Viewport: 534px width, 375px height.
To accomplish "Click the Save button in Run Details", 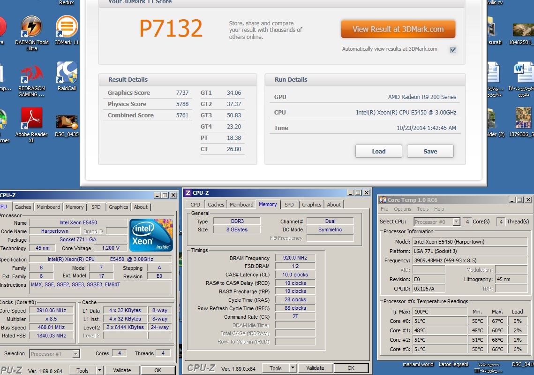I will pos(430,152).
